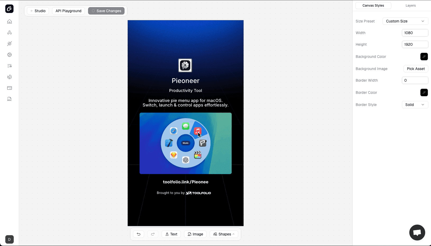This screenshot has height=246, width=431.
Task: Redo the last canvas action
Action: tap(153, 234)
